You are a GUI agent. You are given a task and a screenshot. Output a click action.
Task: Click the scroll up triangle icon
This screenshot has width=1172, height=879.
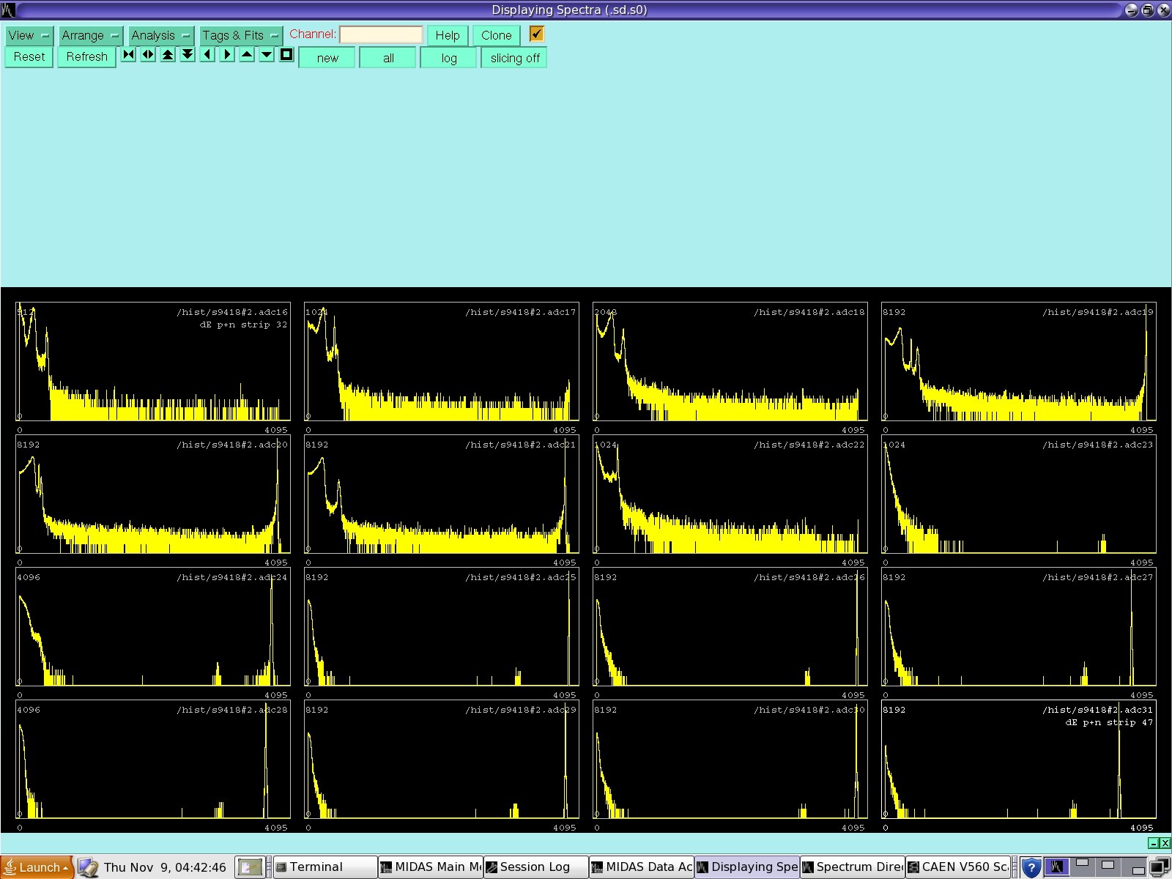pyautogui.click(x=248, y=55)
